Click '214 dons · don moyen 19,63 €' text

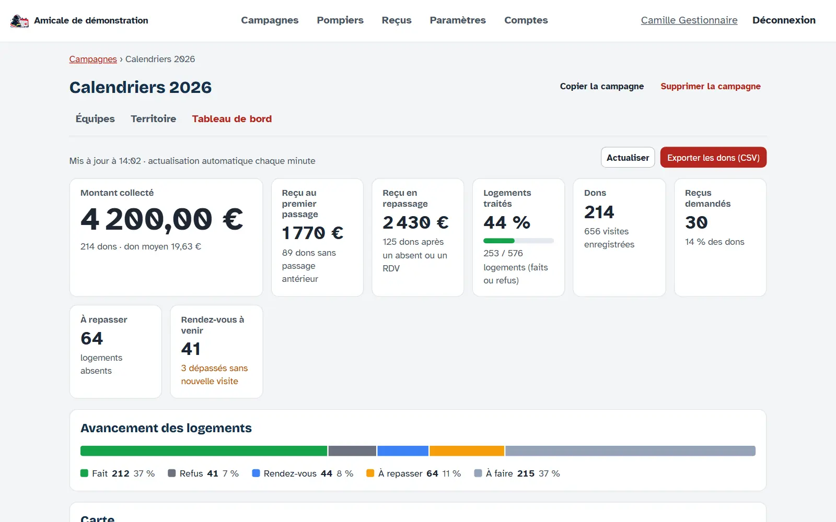point(141,246)
